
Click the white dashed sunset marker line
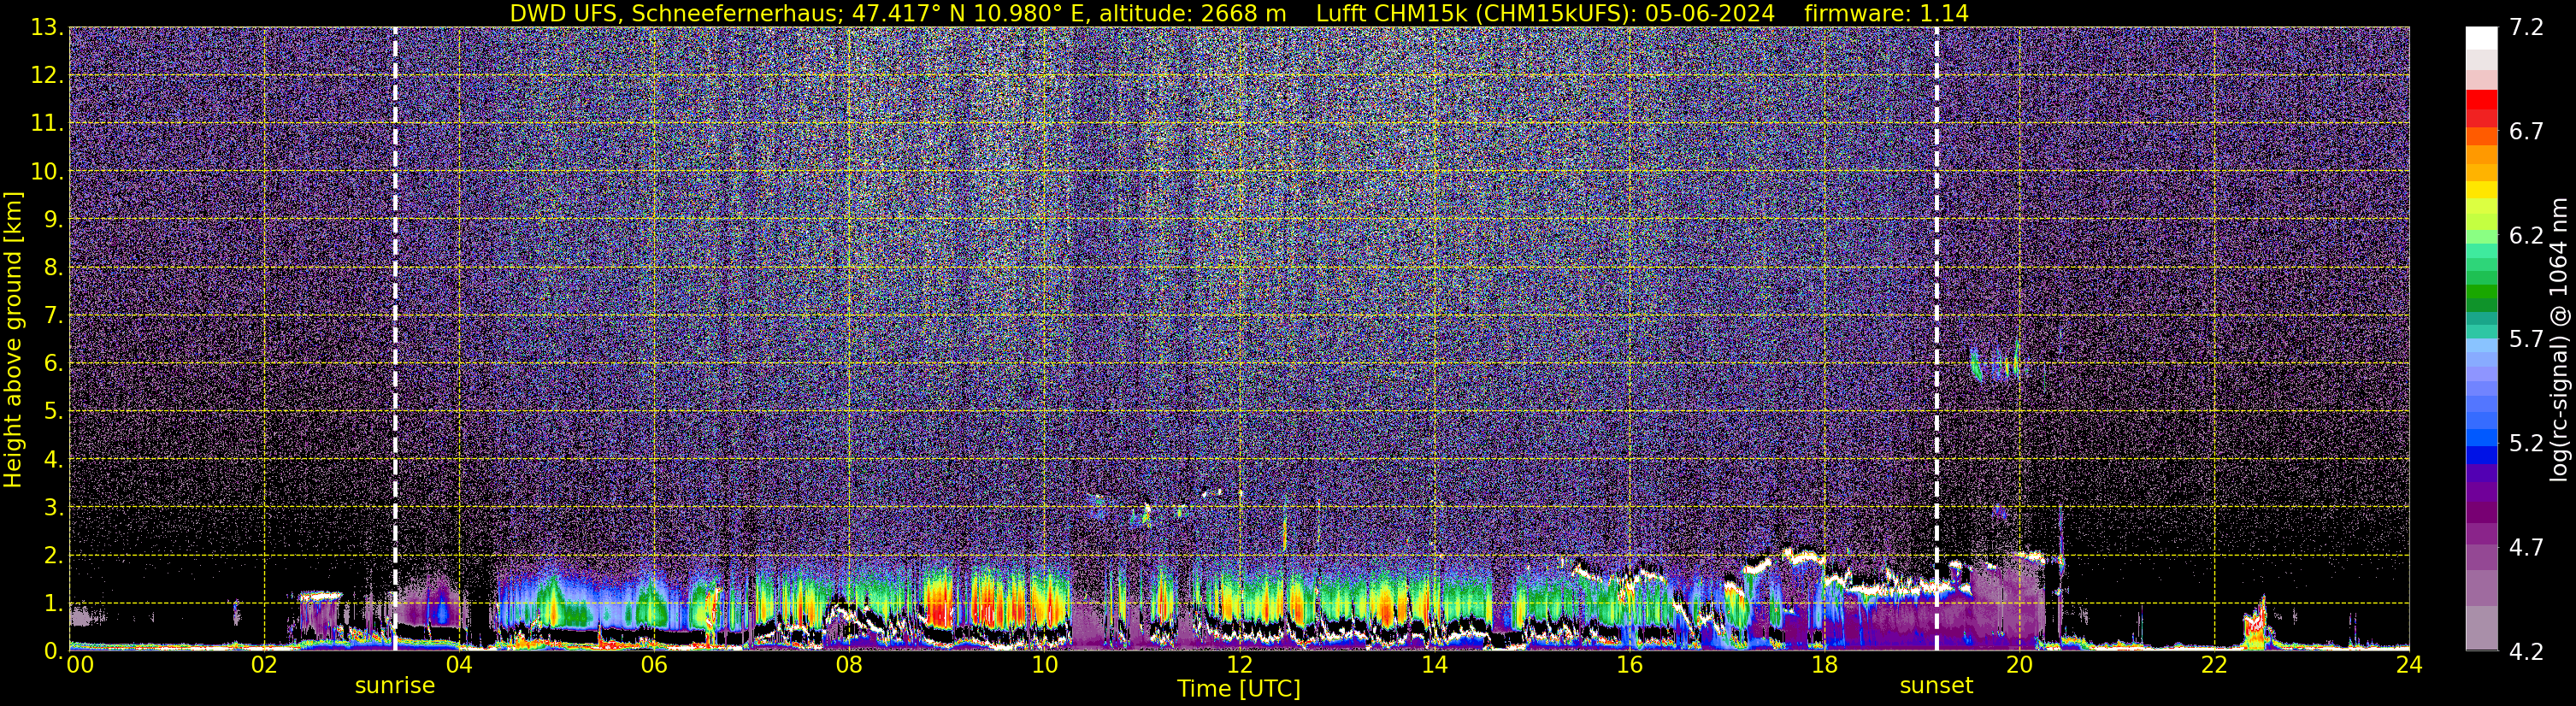tap(1937, 339)
